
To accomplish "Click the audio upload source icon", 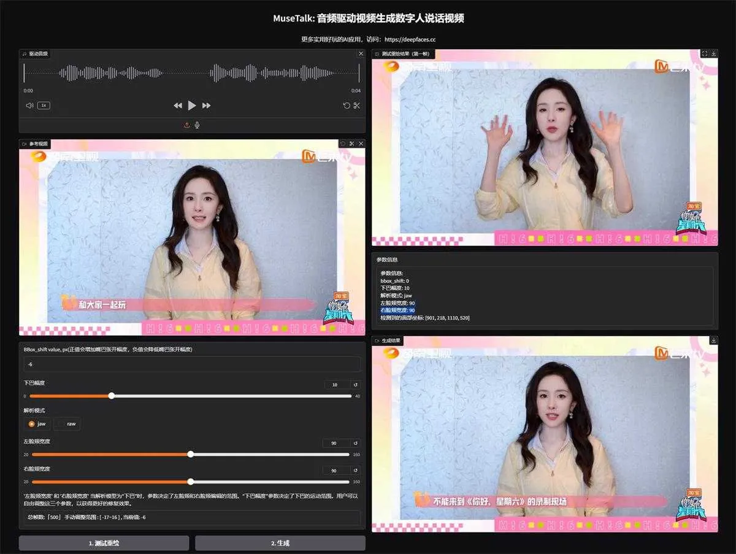I will click(187, 125).
